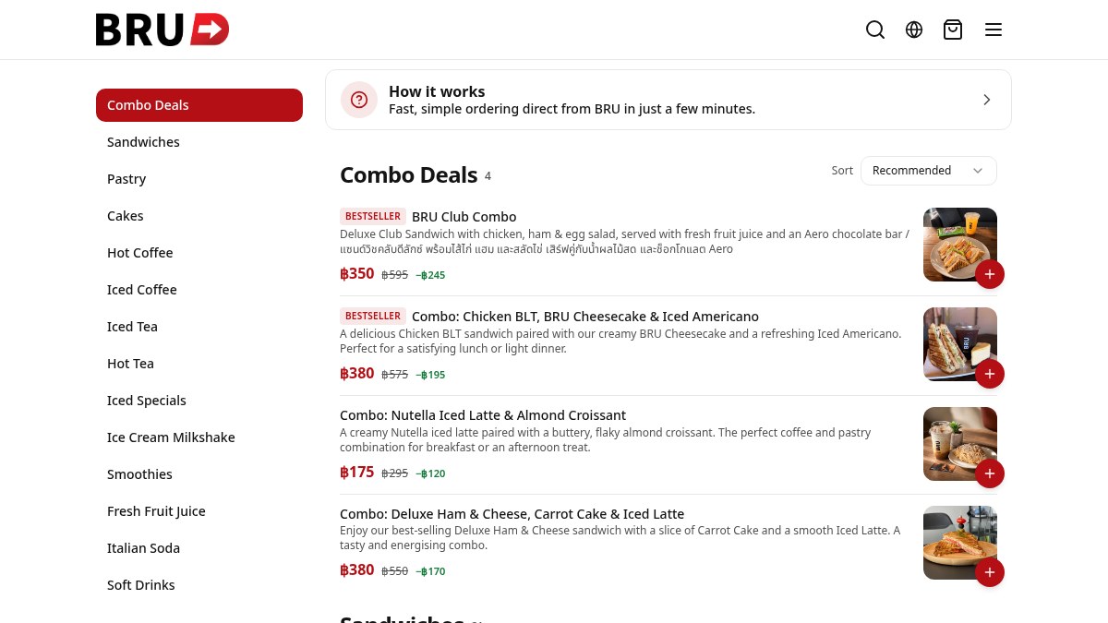Click Chicken BLT combo photo thumbnail
This screenshot has height=623, width=1108.
pyautogui.click(x=960, y=344)
